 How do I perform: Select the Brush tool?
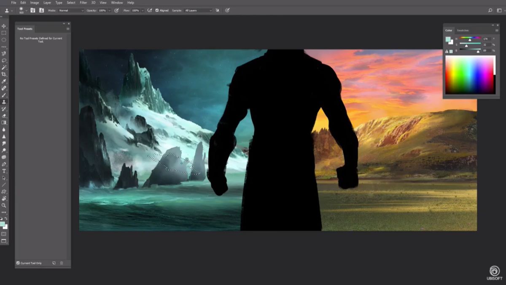point(4,95)
